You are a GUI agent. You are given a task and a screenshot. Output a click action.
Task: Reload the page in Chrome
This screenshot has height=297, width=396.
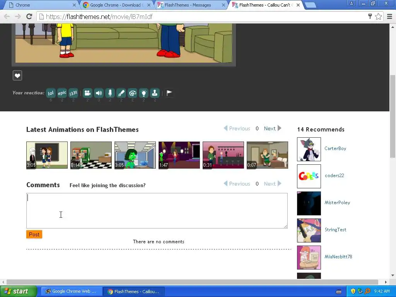click(x=29, y=17)
